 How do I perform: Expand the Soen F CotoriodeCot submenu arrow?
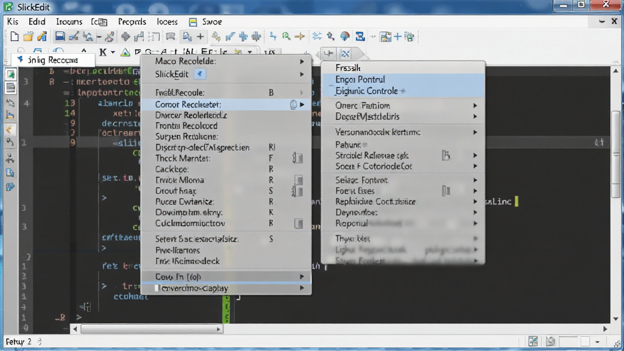tap(475, 166)
